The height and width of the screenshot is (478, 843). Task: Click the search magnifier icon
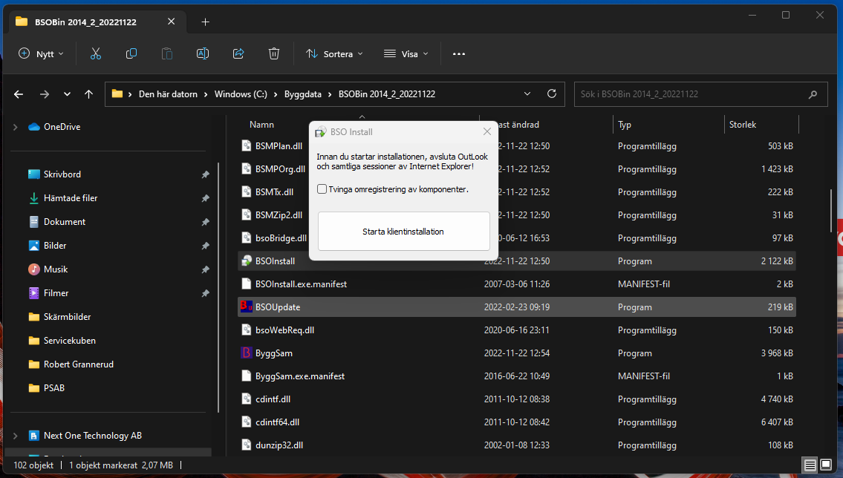pyautogui.click(x=813, y=94)
